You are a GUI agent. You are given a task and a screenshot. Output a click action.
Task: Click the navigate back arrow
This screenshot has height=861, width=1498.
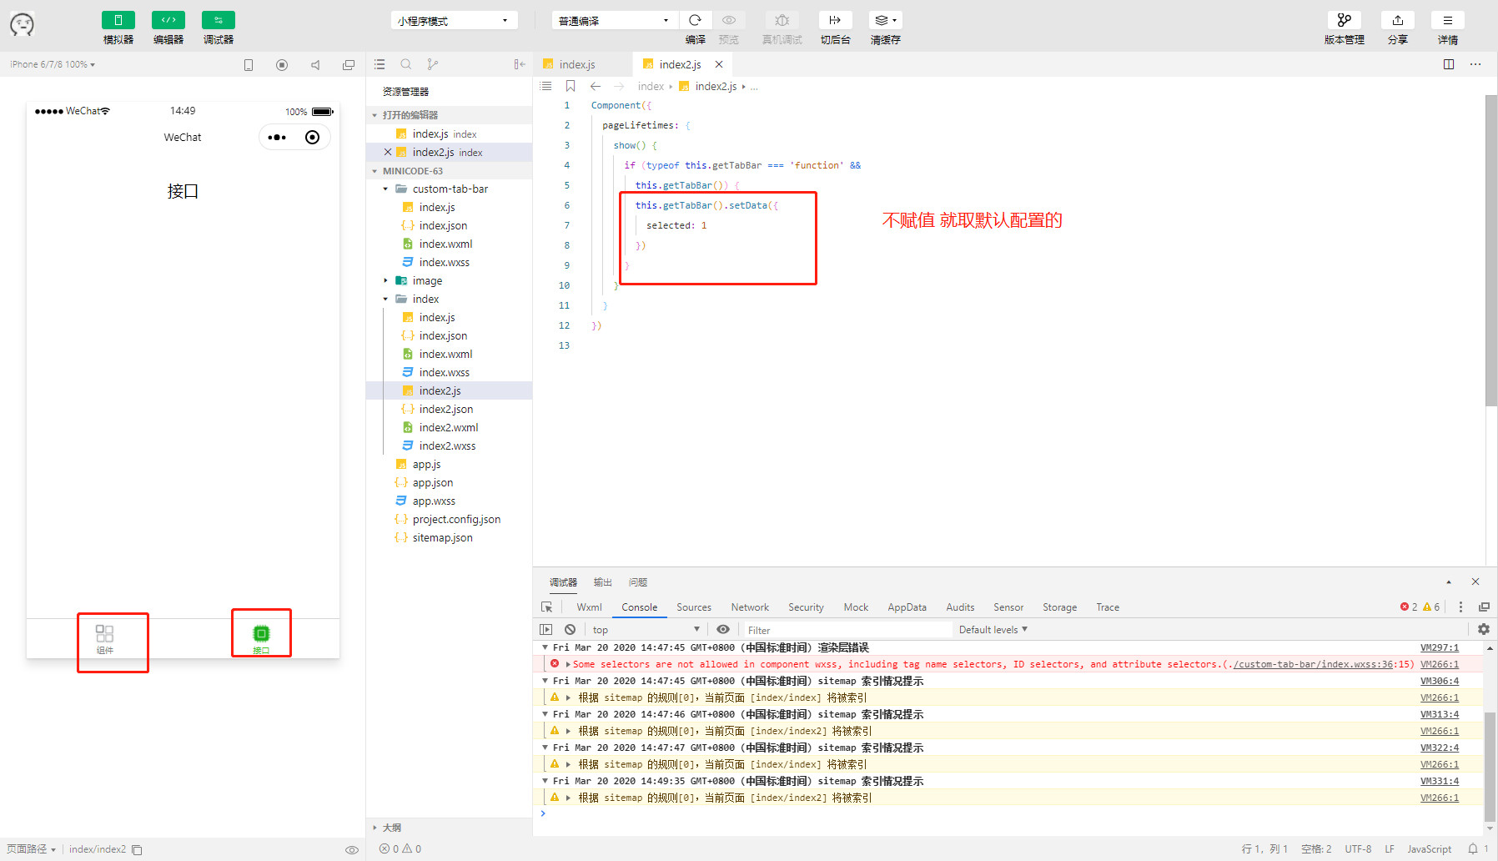[596, 86]
